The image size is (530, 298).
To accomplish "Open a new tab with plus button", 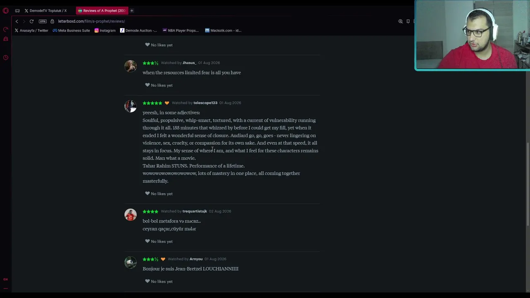I will tap(132, 10).
